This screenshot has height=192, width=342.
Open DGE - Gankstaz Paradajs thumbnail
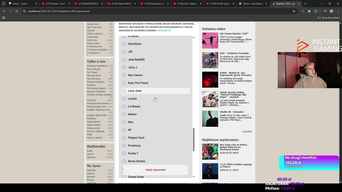coord(210,60)
